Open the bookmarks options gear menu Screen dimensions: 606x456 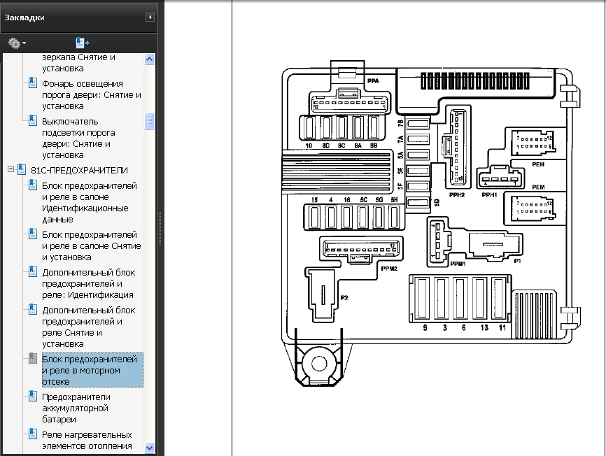pyautogui.click(x=17, y=43)
